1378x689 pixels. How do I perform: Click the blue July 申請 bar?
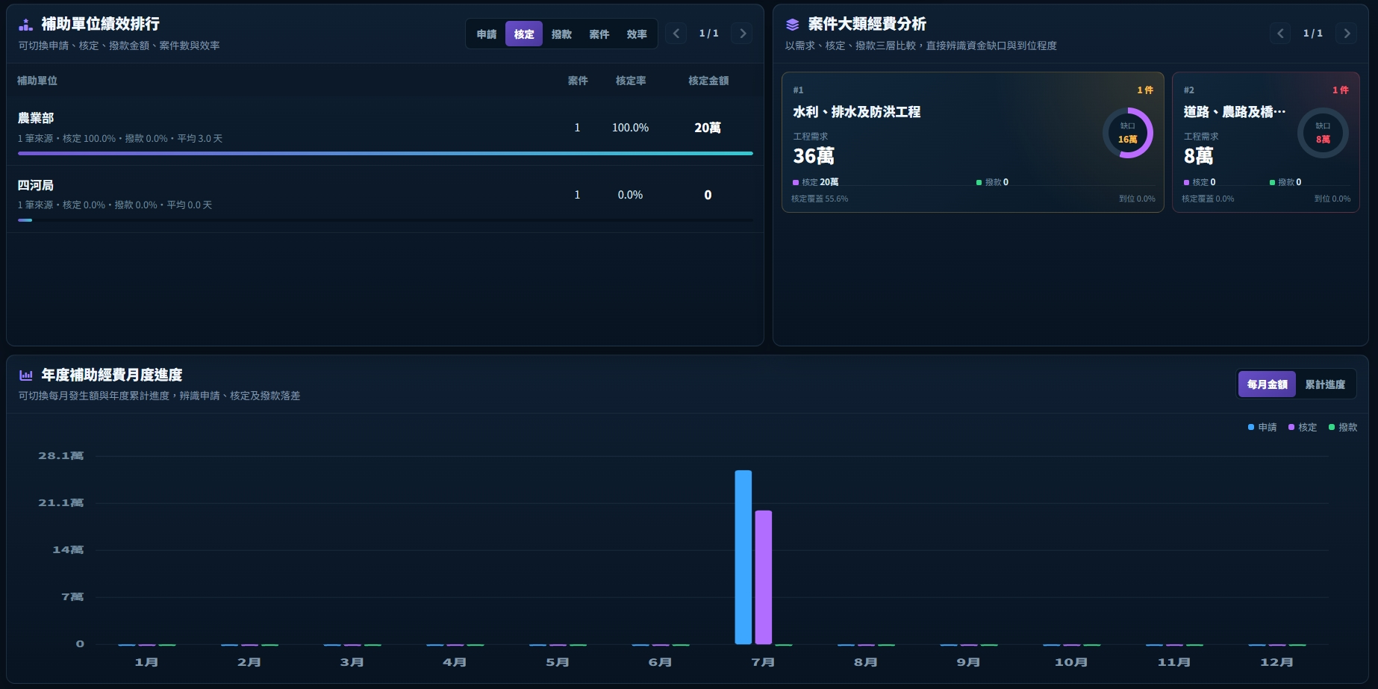(x=743, y=557)
